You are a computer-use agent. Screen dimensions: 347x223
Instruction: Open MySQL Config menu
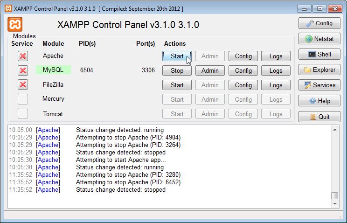[x=243, y=70]
